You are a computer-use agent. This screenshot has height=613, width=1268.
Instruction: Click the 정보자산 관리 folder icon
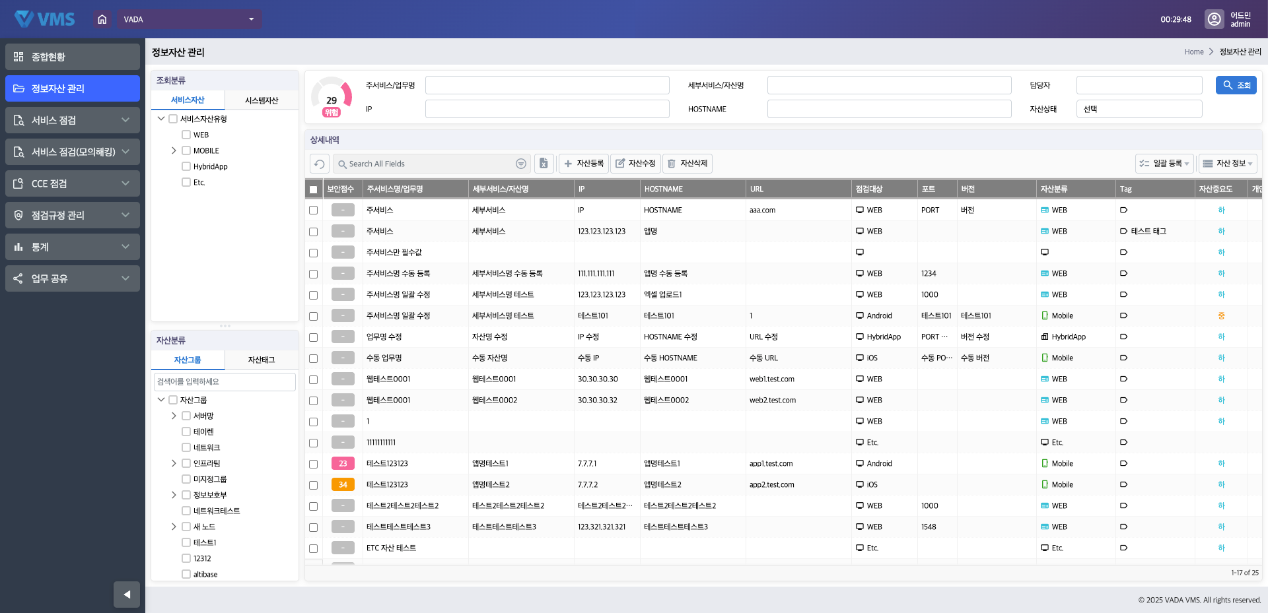tap(18, 88)
